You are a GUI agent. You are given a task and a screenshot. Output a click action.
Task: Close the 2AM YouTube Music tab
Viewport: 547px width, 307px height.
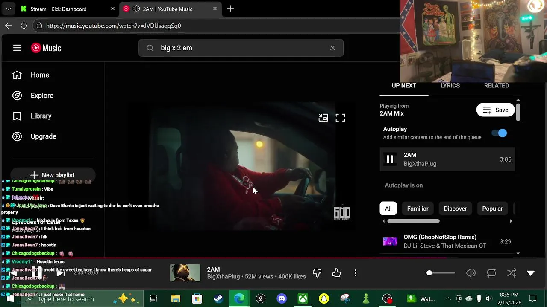(215, 9)
